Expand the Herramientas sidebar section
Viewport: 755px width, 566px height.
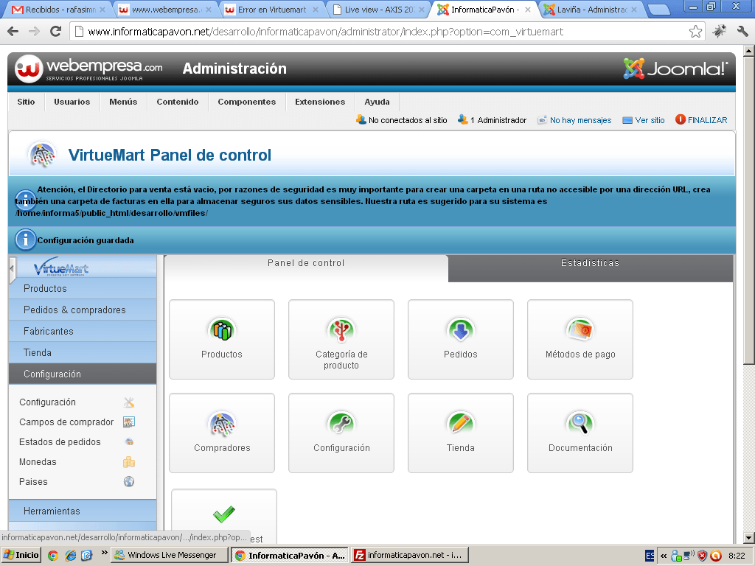83,511
